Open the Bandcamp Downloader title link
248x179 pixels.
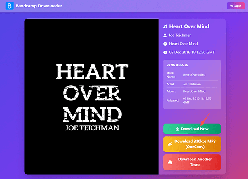click(x=39, y=6)
